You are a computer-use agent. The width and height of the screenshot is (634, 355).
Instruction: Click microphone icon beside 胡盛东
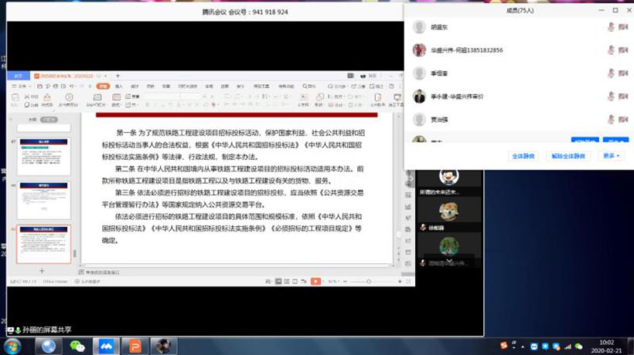[610, 27]
